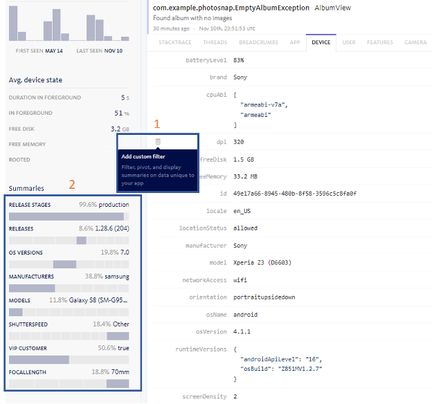Click the leftmost bar in events histogram
The height and width of the screenshot is (404, 432).
pyautogui.click(x=13, y=24)
